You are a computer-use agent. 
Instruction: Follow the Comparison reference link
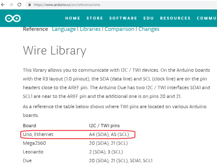[120, 29]
